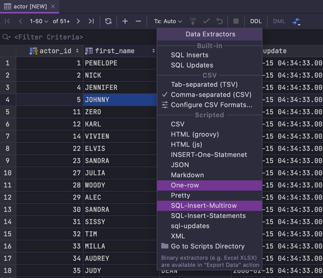
Task: Click the DML button
Action: (x=279, y=21)
